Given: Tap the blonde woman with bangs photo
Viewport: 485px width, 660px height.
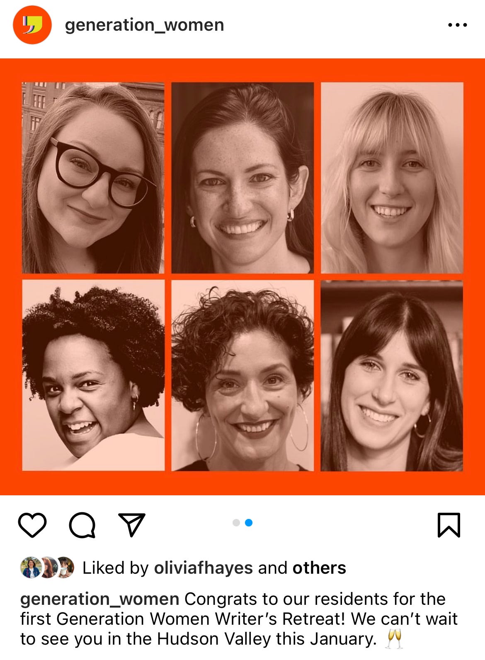Looking at the screenshot, I should [x=392, y=178].
